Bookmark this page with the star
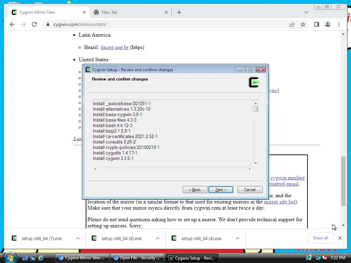The width and height of the screenshot is (351, 263). point(303,24)
